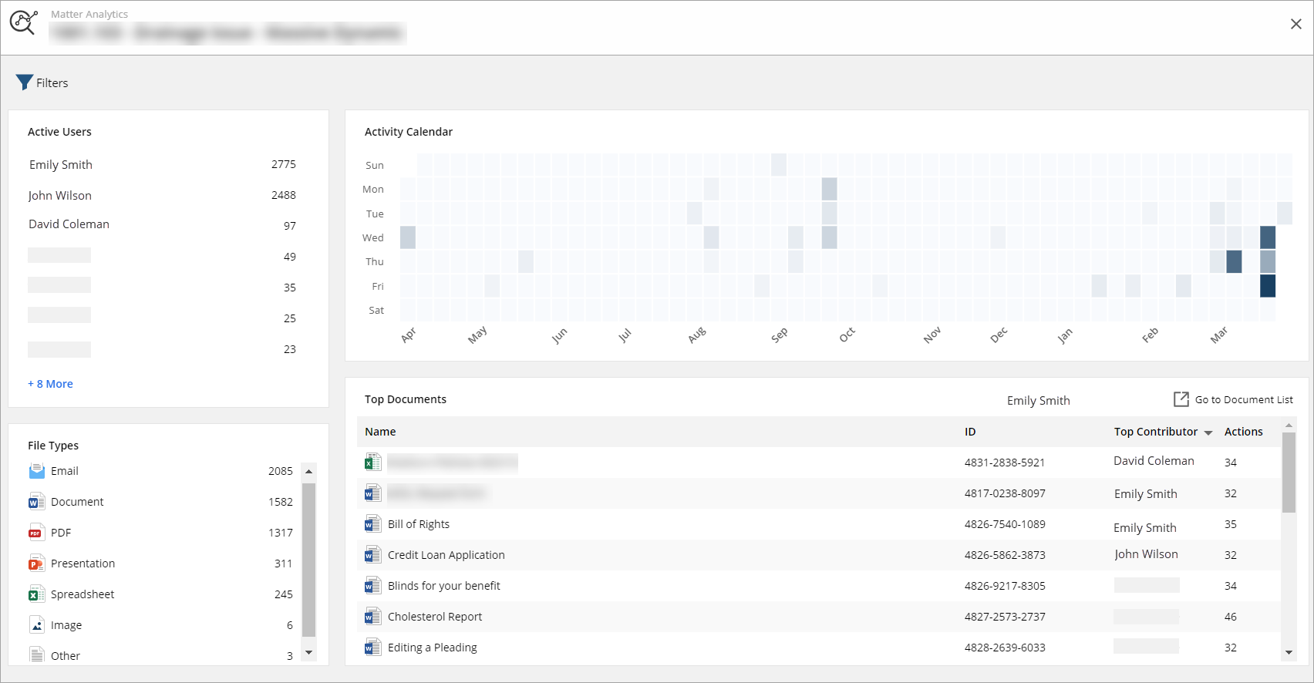Click the File Types scrollbar thumb

coord(309,560)
